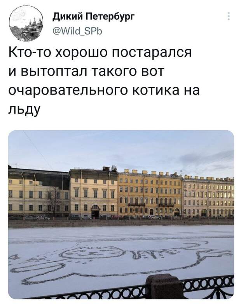Open the three-dot more options menu
241x304 pixels.
tap(229, 16)
